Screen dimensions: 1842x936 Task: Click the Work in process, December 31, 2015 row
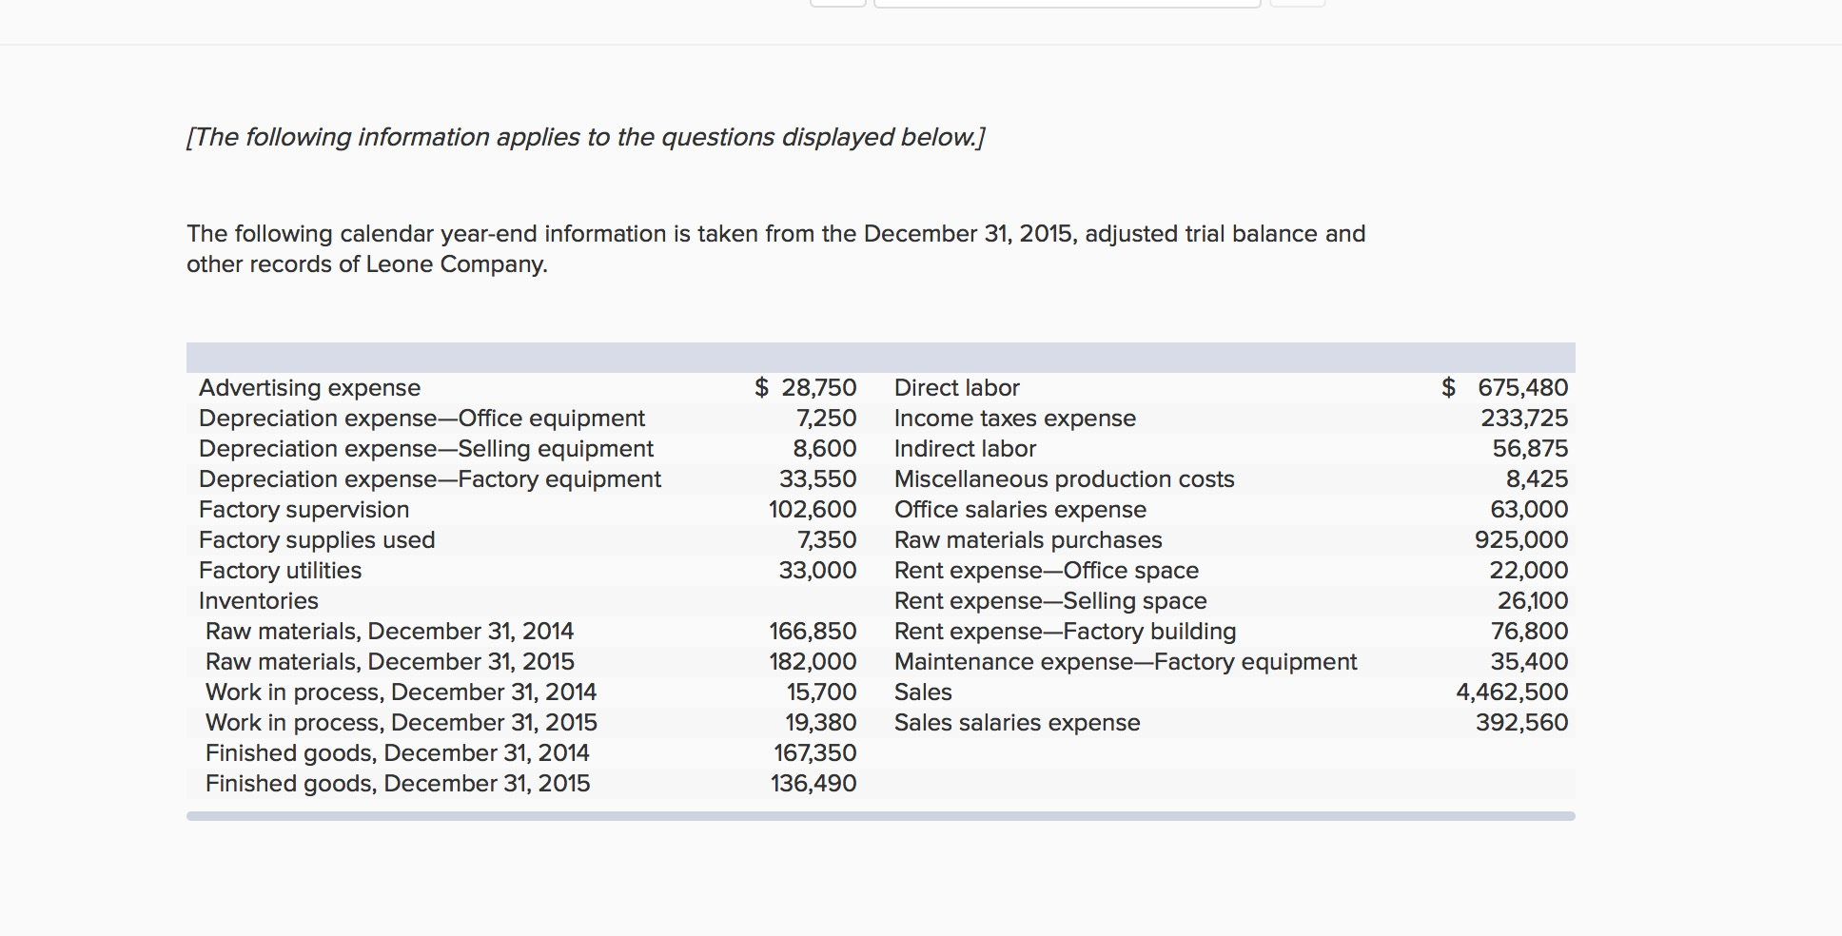coord(401,722)
